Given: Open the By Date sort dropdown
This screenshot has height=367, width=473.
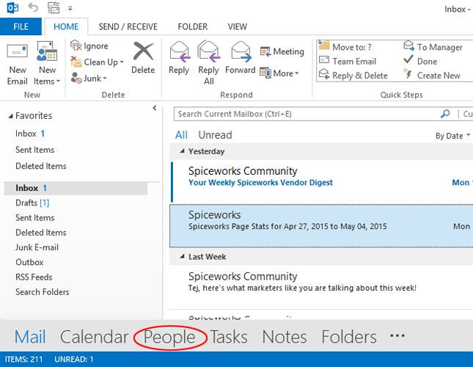Looking at the screenshot, I should point(452,136).
